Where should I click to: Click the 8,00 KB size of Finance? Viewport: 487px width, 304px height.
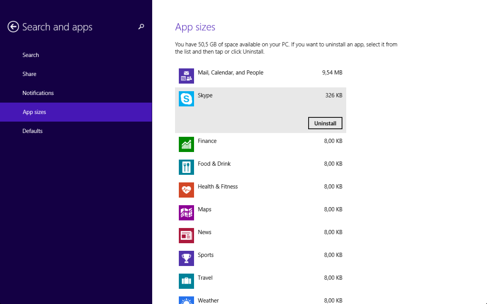333,141
